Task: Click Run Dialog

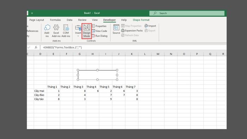Action: [100, 36]
